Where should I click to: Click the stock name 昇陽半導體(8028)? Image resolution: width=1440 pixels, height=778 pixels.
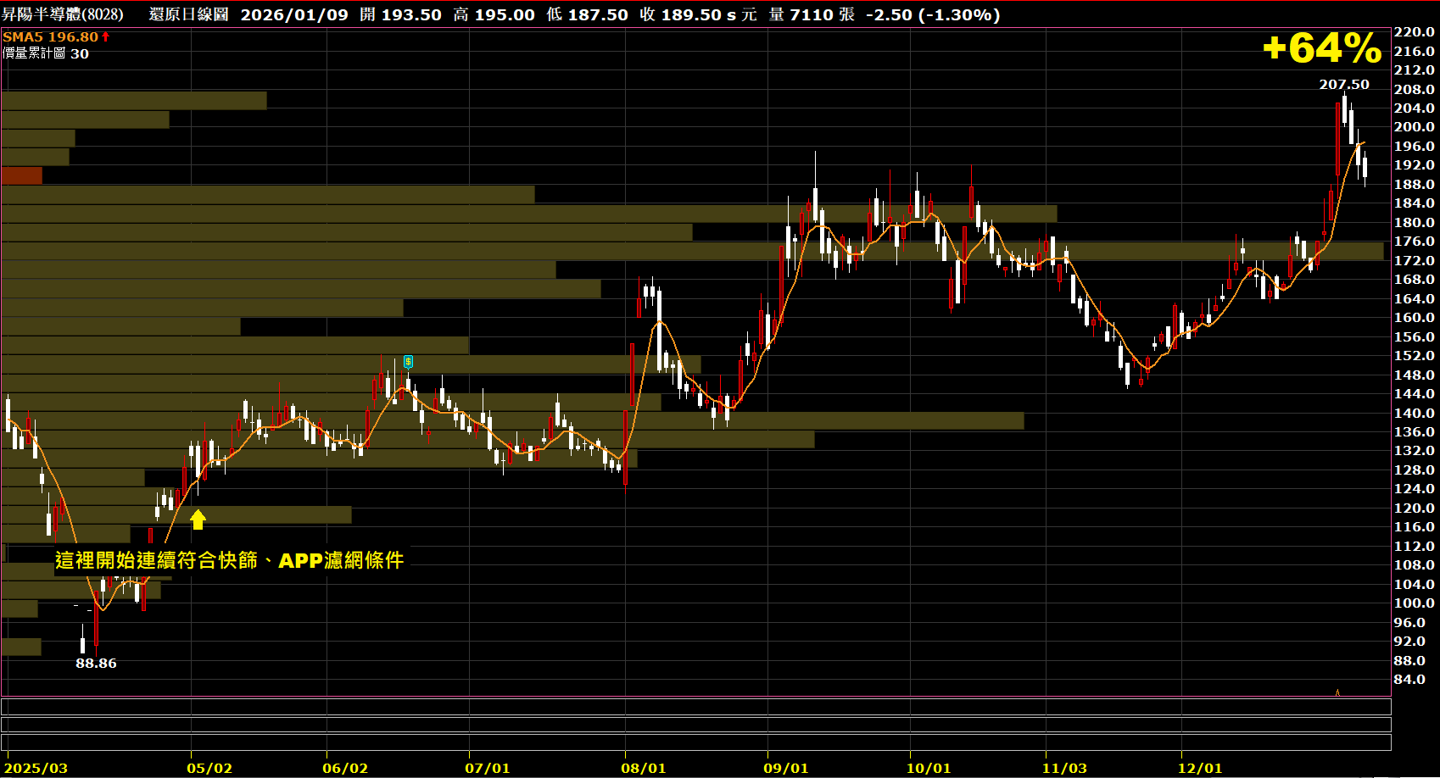tap(63, 14)
